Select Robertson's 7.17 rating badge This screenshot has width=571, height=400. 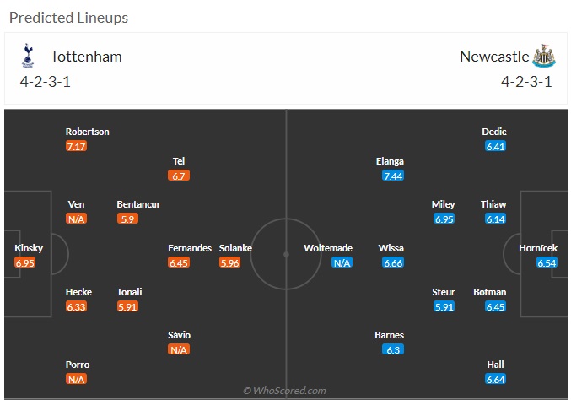pyautogui.click(x=76, y=147)
